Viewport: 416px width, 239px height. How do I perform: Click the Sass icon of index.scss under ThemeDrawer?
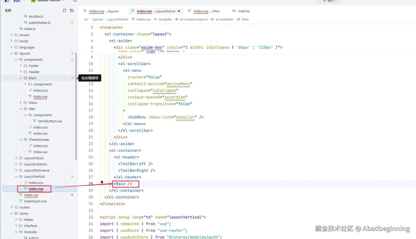coord(31,146)
